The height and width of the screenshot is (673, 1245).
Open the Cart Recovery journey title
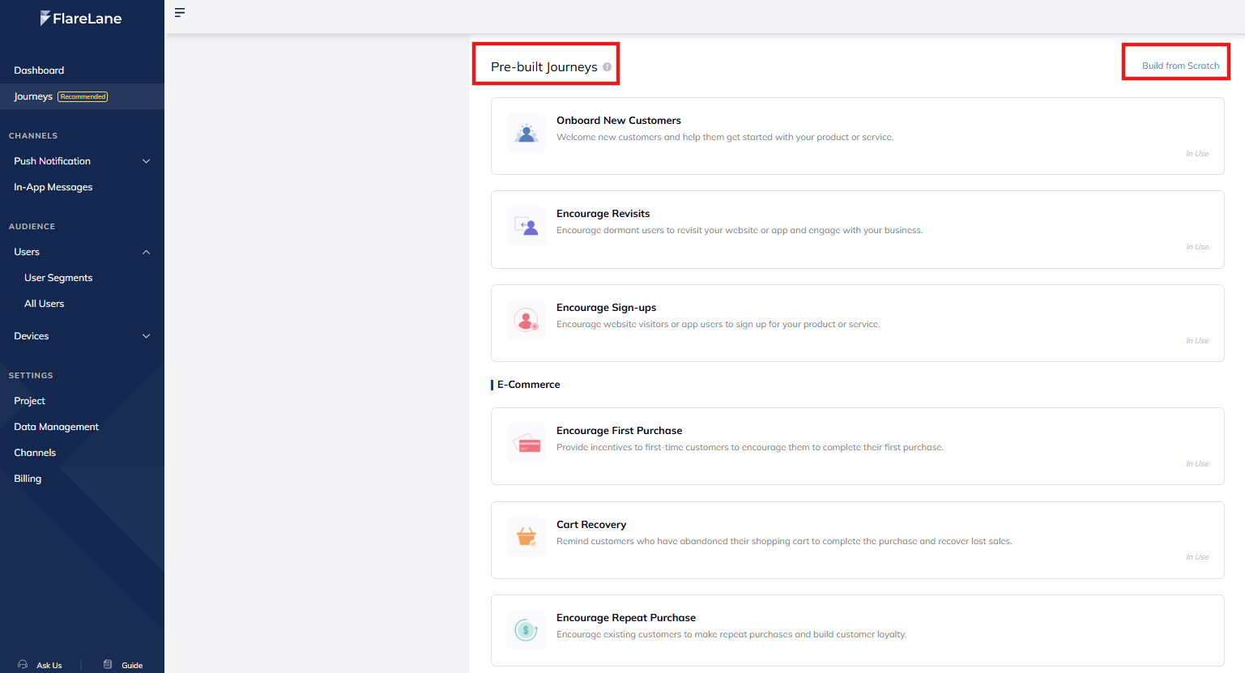[x=591, y=525]
